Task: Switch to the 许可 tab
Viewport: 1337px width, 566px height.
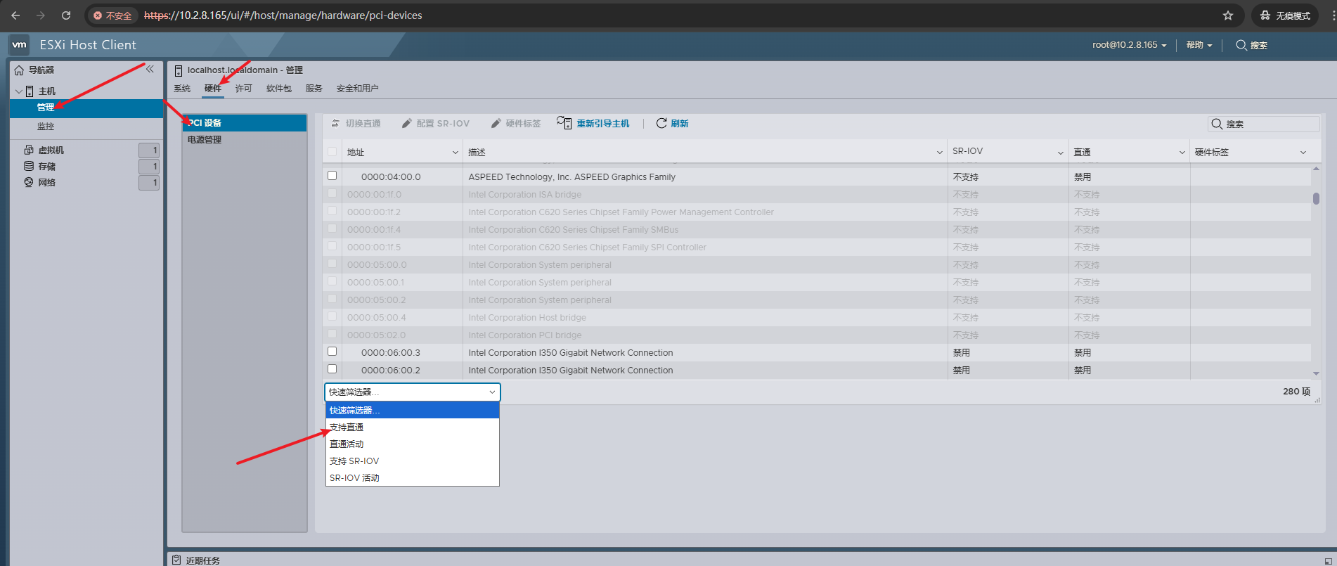Action: [244, 89]
